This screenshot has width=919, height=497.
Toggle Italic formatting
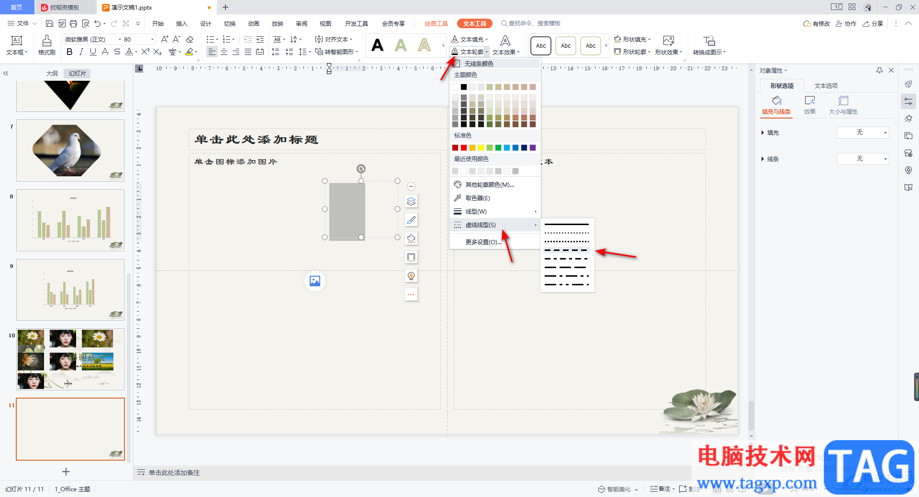tap(81, 52)
